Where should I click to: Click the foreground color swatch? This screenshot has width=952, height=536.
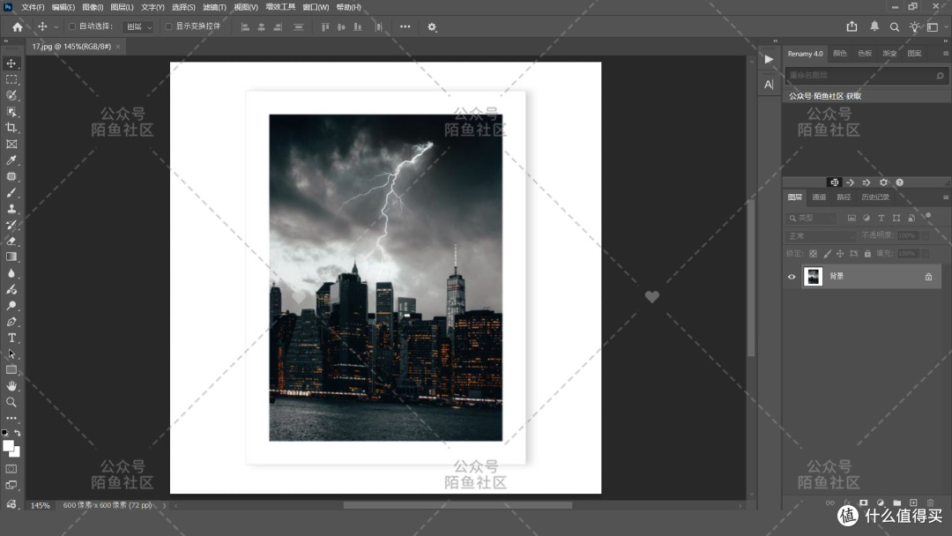[x=9, y=446]
